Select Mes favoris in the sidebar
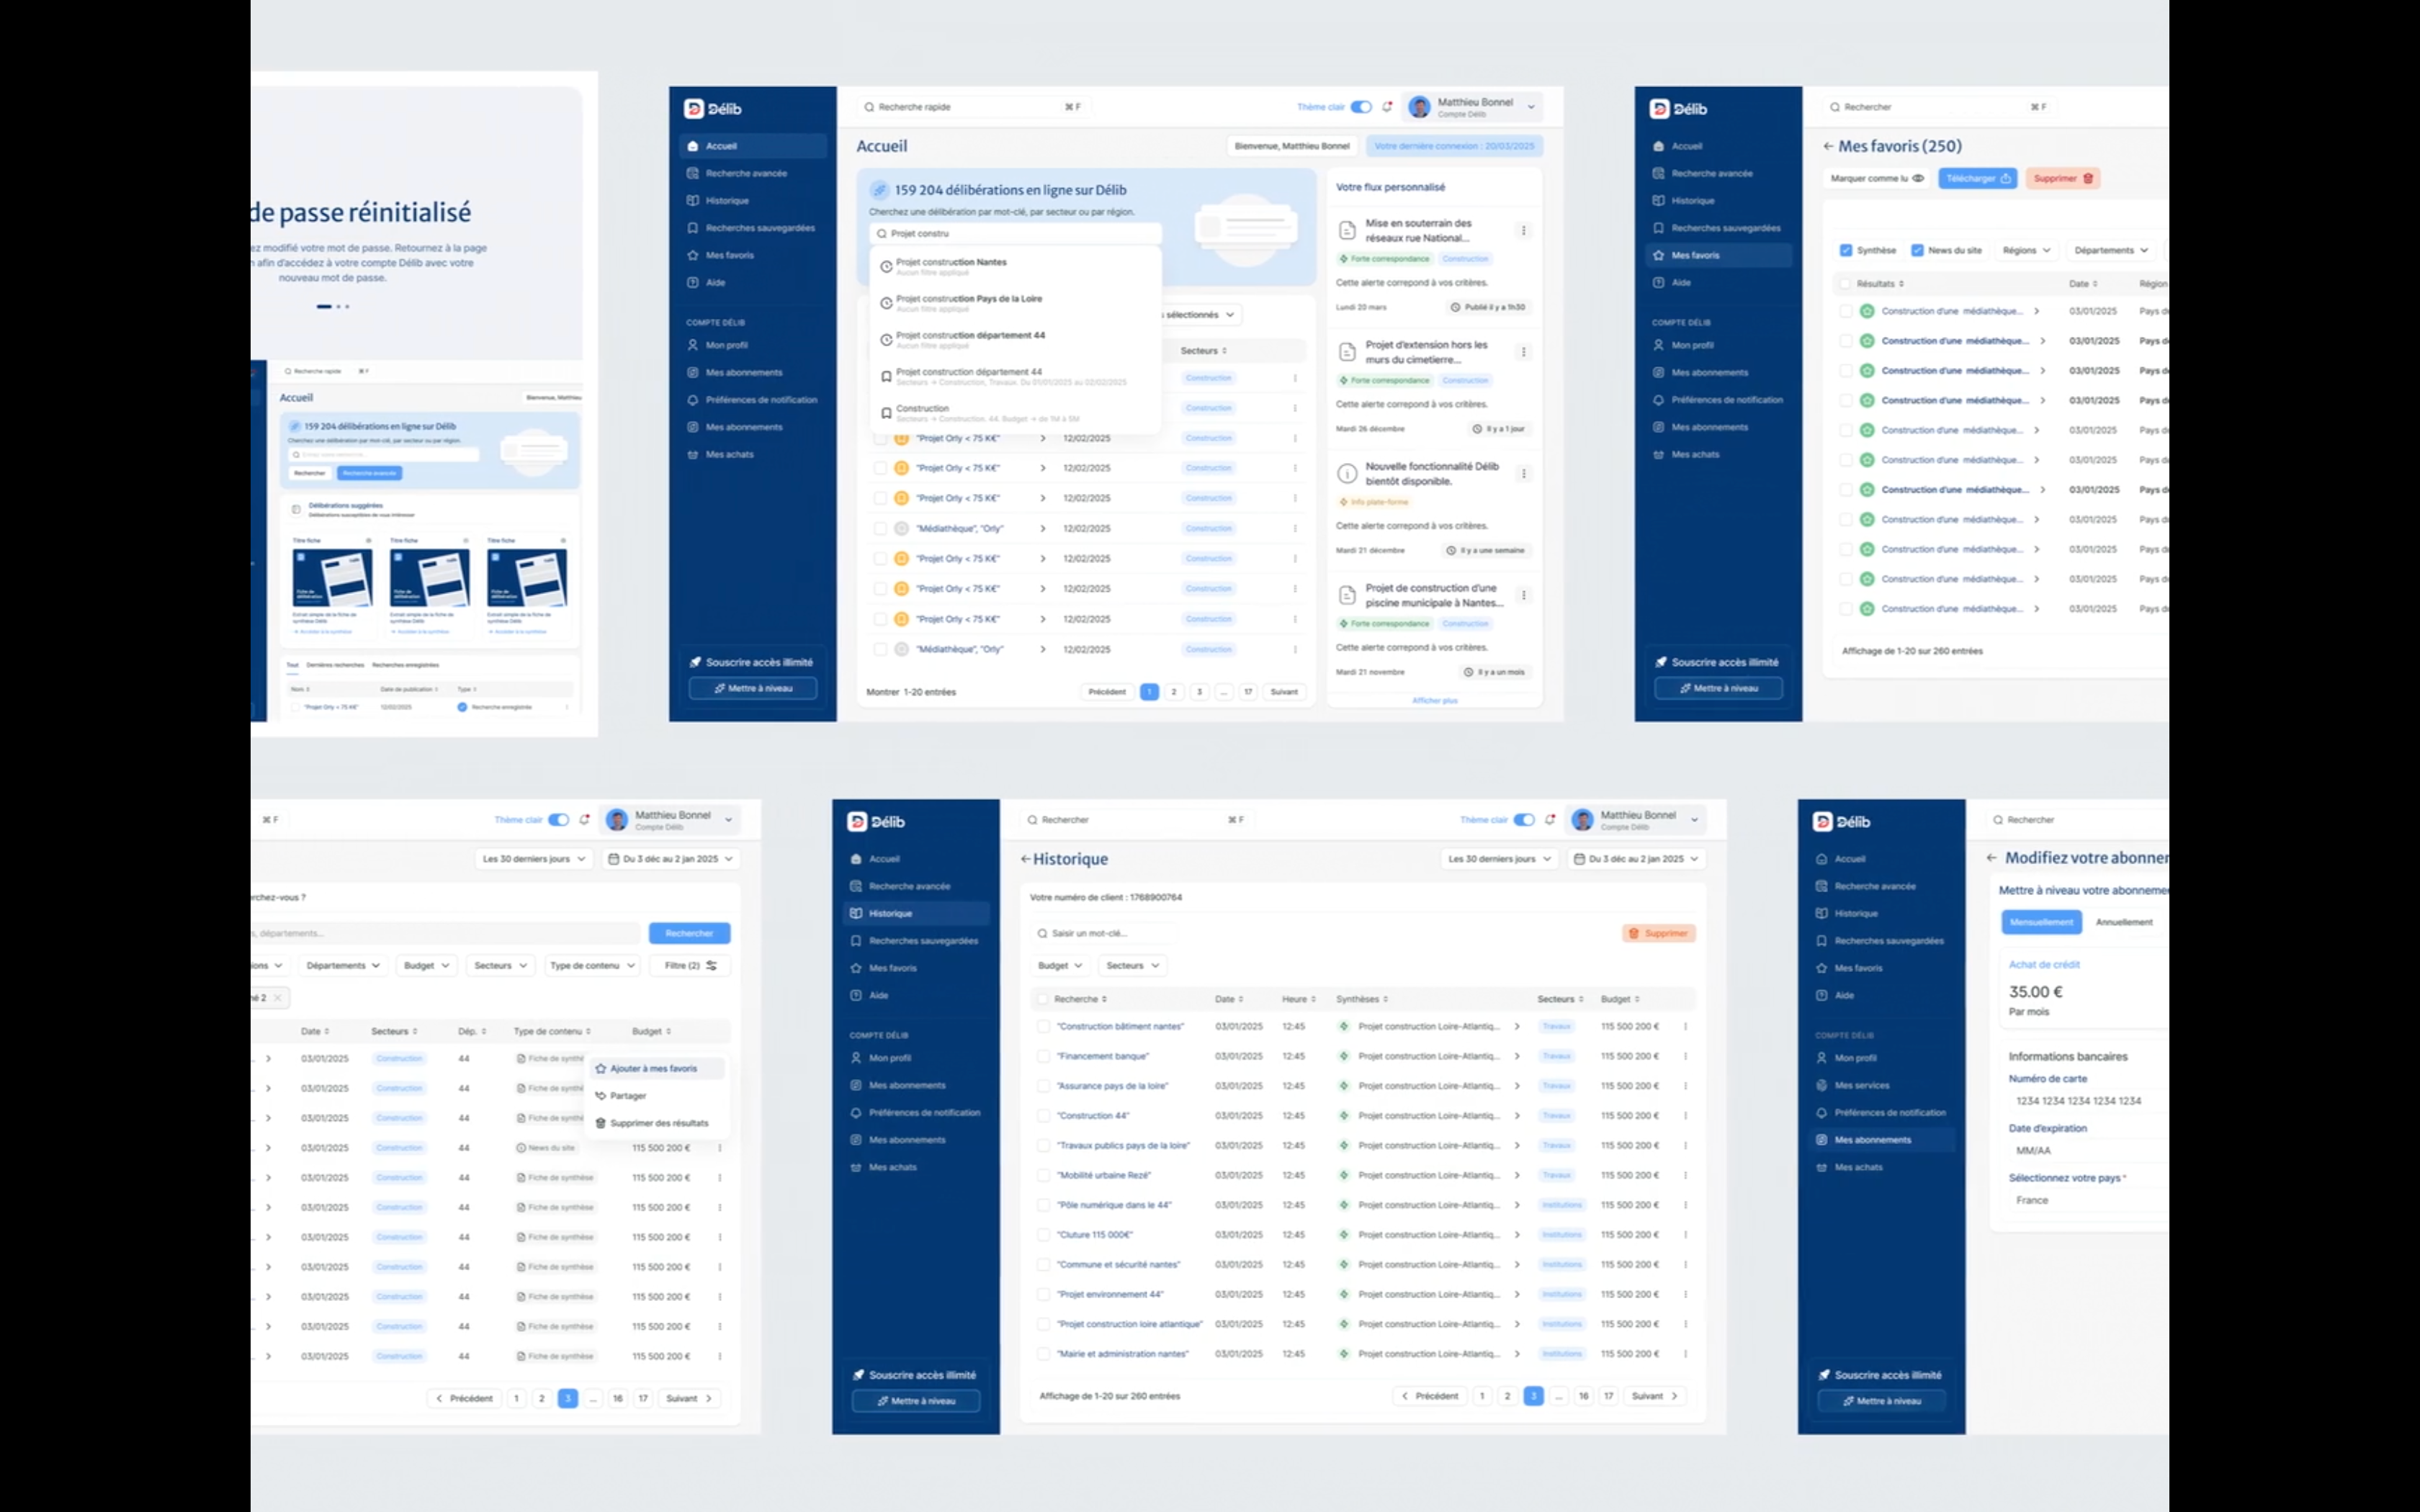The image size is (2420, 1512). click(731, 255)
